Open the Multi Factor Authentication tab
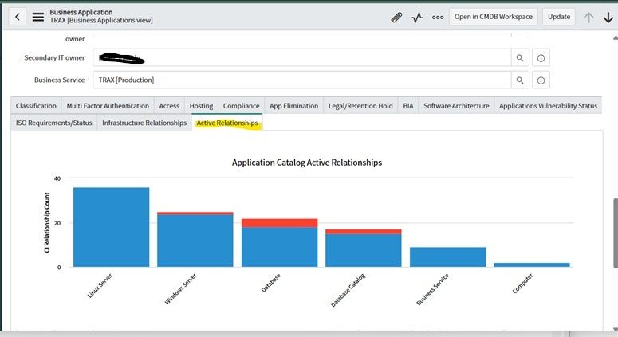Viewport: 618px width, 337px height. pos(108,105)
